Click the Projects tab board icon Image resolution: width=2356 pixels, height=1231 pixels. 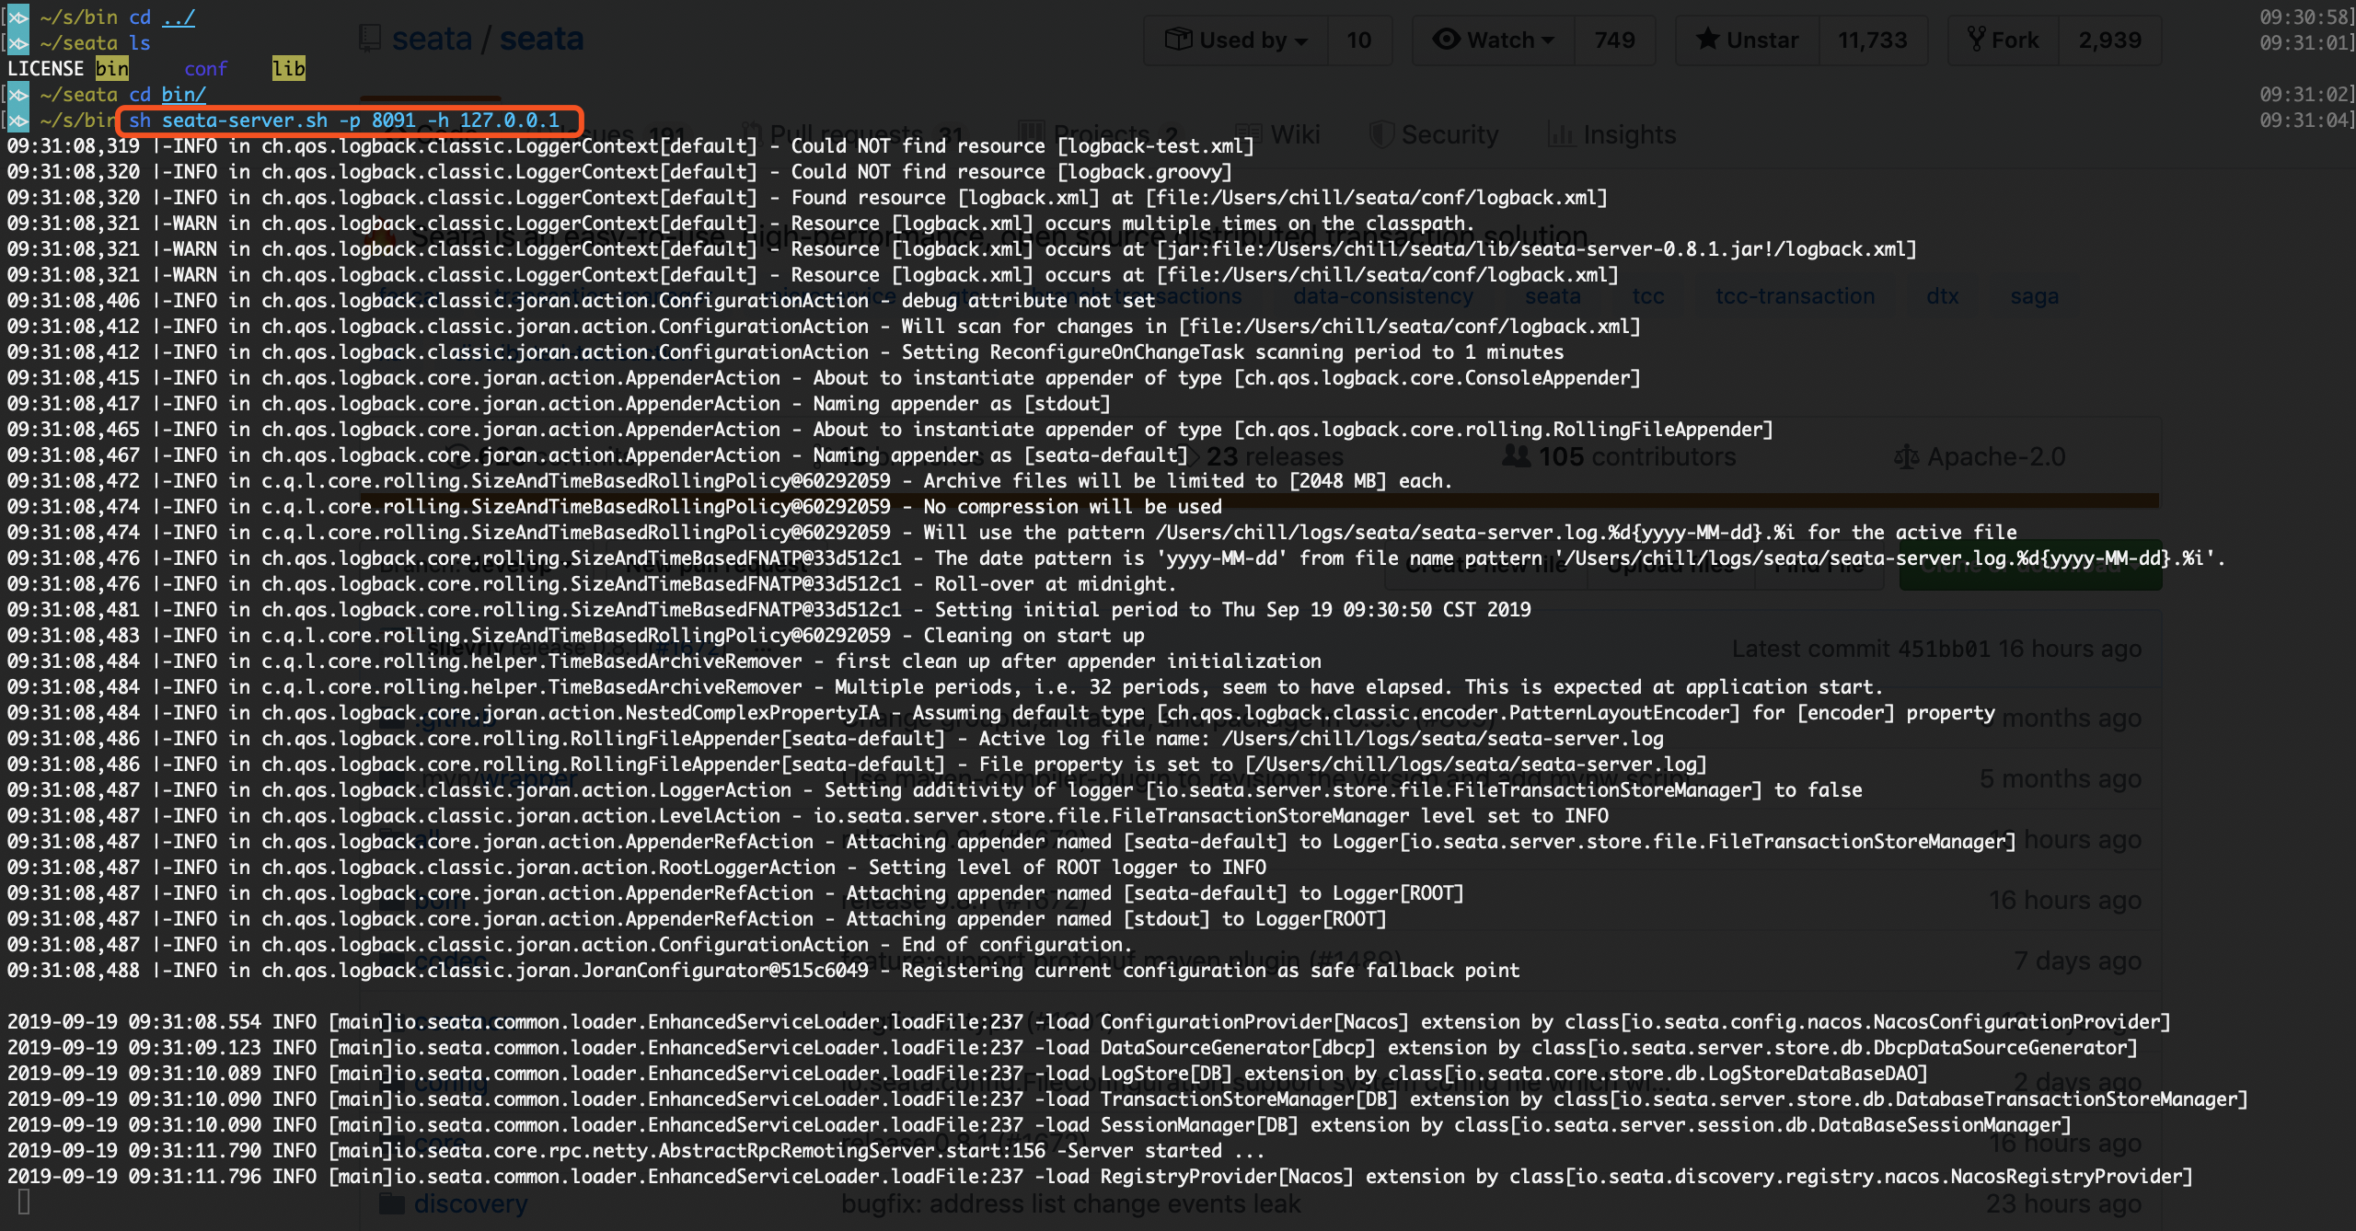(x=1032, y=134)
